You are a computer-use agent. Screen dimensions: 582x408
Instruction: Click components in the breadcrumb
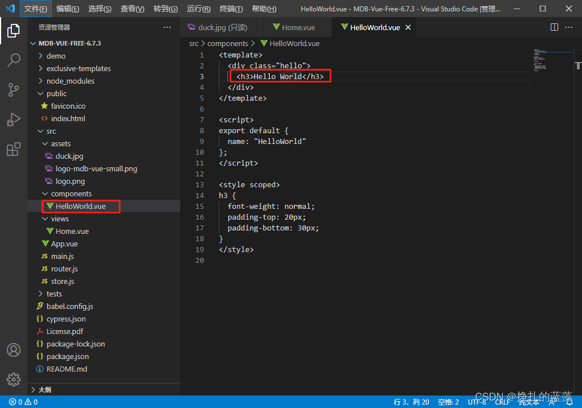click(227, 43)
